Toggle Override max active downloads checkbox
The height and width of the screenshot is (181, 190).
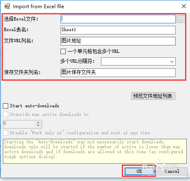6,114
